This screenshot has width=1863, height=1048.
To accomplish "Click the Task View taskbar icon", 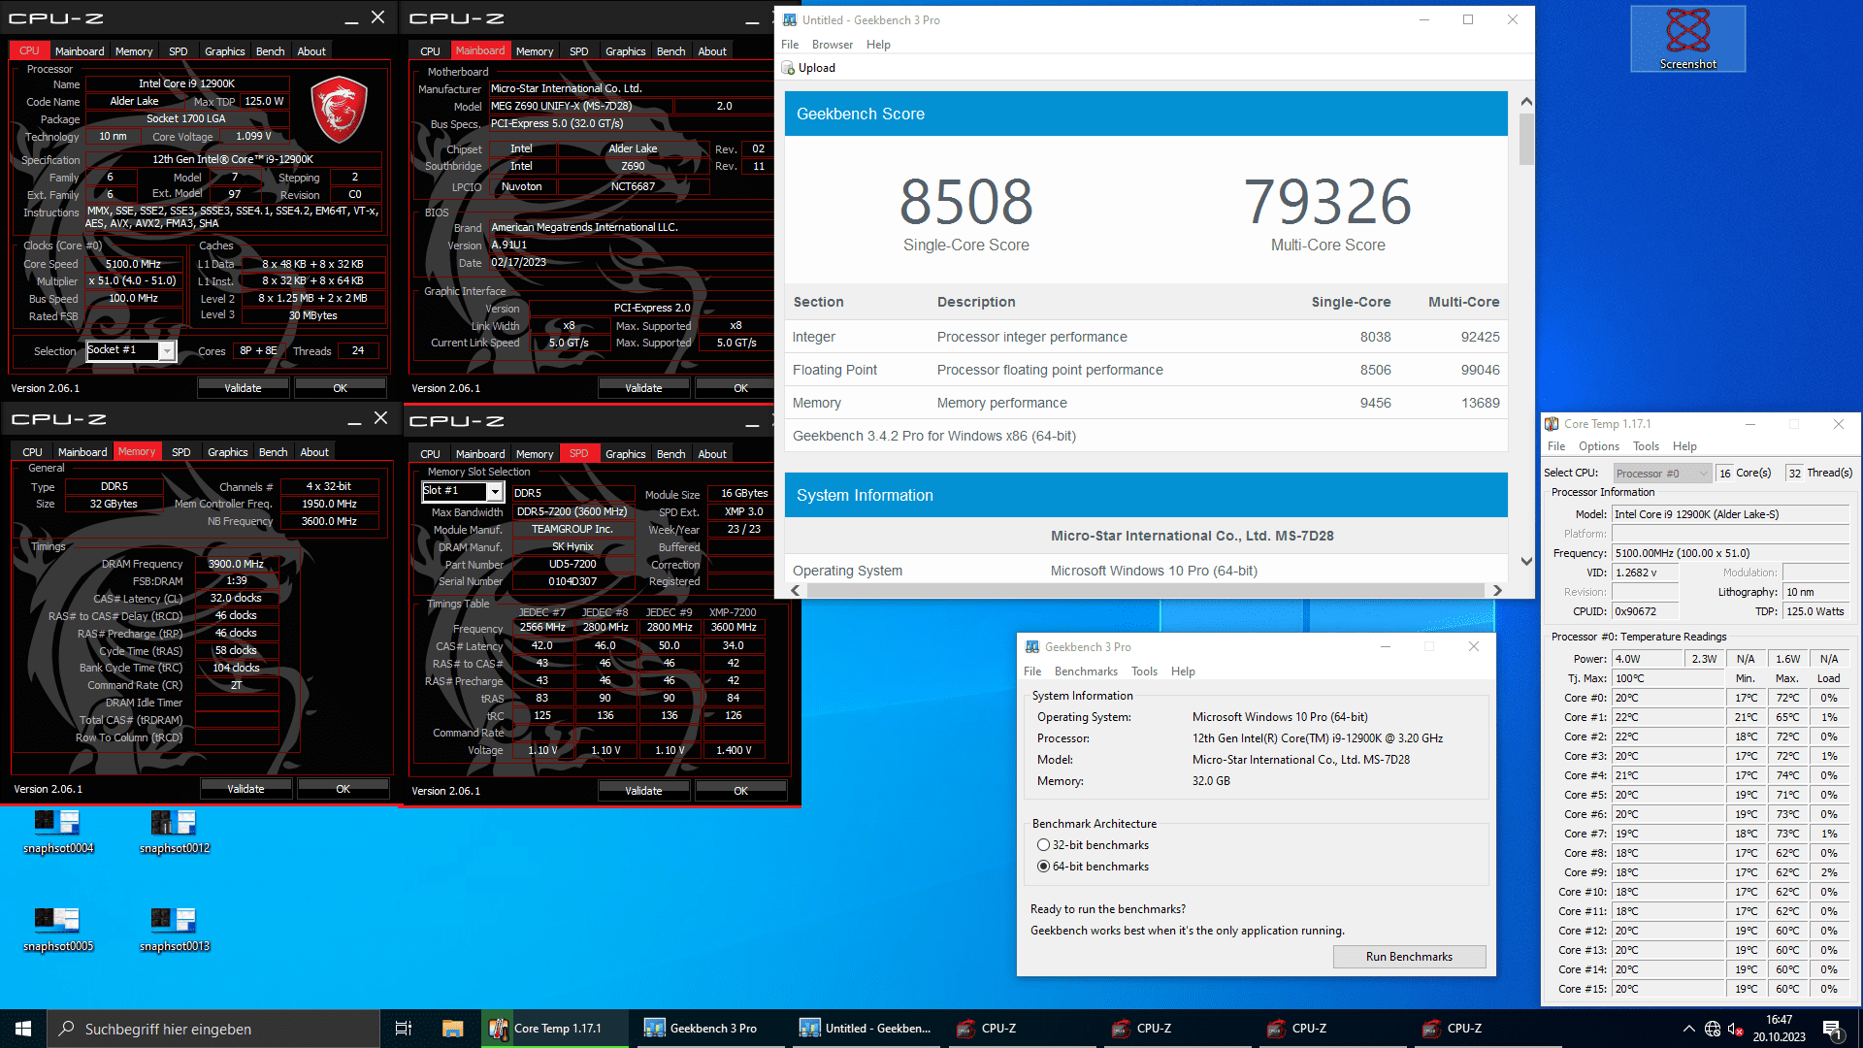I will [404, 1029].
